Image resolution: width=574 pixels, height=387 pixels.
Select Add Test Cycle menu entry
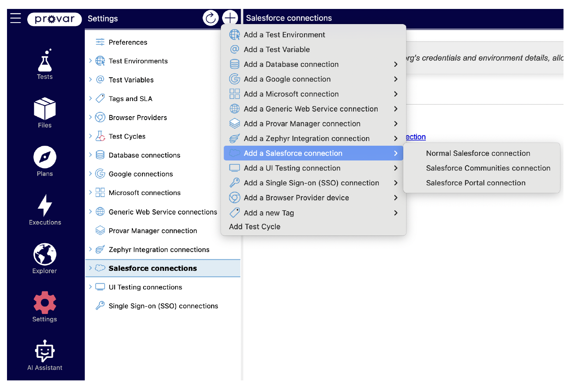pos(313,227)
